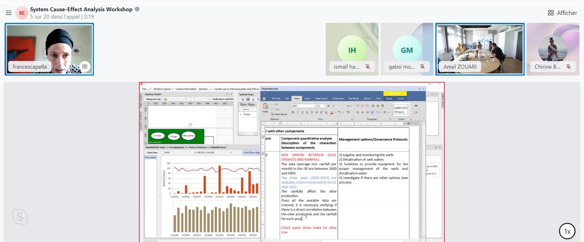Select gabsi mo... participant tile
Viewport: 584px width, 242px height.
coord(406,49)
